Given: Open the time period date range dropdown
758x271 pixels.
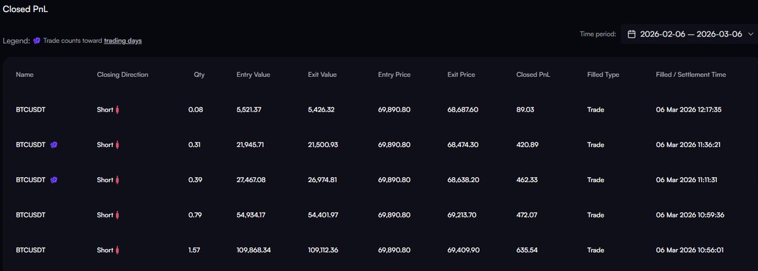Looking at the screenshot, I should pos(689,34).
